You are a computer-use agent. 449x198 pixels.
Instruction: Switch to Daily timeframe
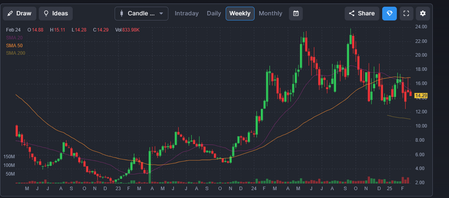pyautogui.click(x=214, y=13)
